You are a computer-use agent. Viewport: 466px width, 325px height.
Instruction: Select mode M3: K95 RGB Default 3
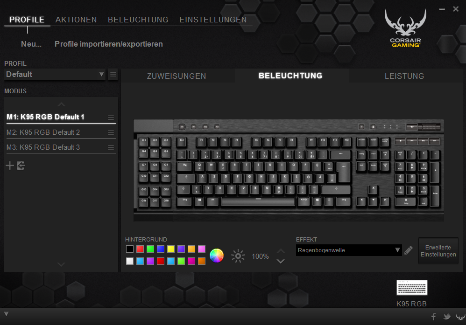pos(43,147)
